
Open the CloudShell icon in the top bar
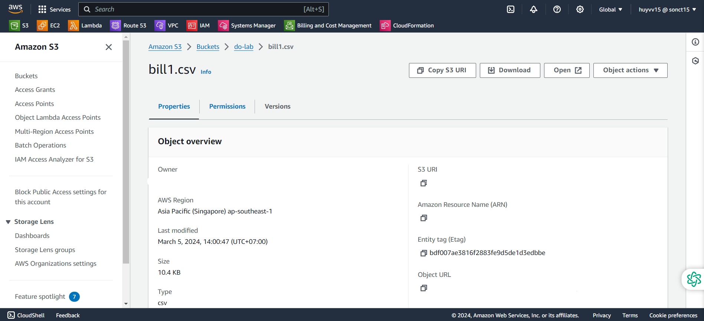pos(511,9)
